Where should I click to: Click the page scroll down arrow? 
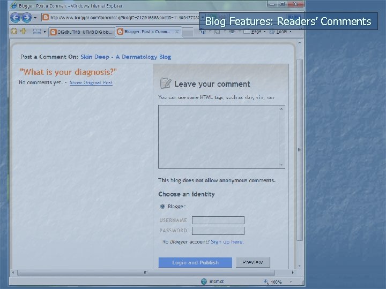pos(299,266)
